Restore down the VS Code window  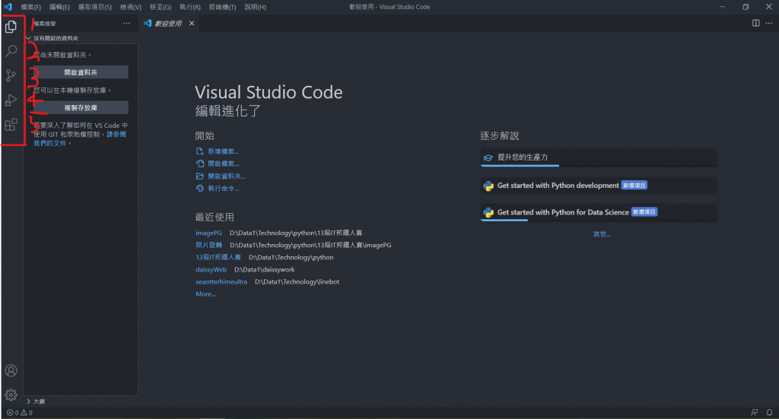point(746,7)
